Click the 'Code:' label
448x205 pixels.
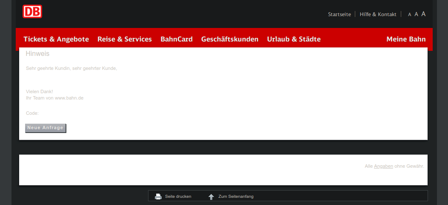click(x=32, y=113)
